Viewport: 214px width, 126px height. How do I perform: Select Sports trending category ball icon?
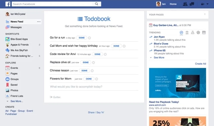[x=198, y=32]
